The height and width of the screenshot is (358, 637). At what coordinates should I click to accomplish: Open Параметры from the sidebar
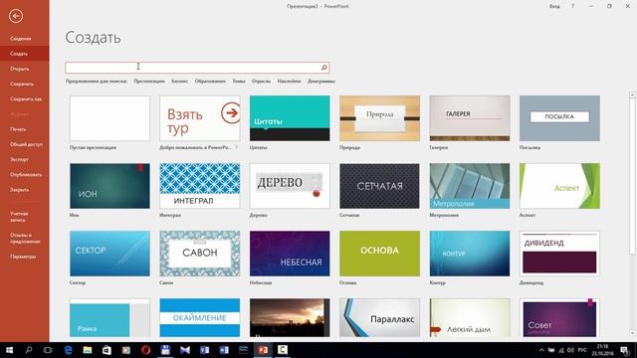(x=23, y=257)
